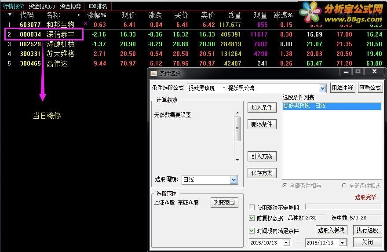387x252 pixels.
Task: Click the 关闭 button
Action: (x=368, y=242)
